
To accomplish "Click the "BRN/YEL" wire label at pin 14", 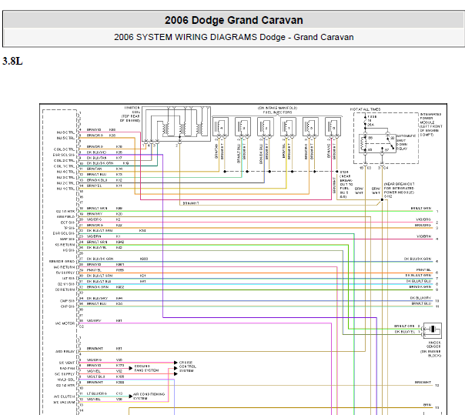I will (94, 186).
